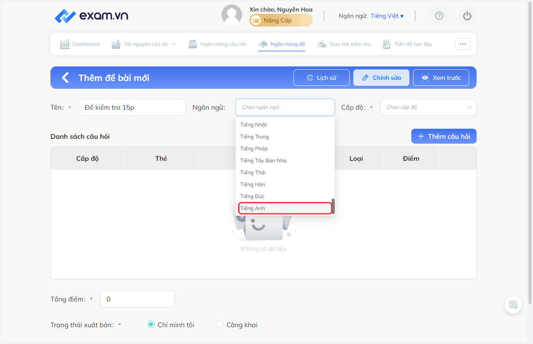Click the Chọn ngôn ngữ combo box
The image size is (533, 344).
click(285, 107)
